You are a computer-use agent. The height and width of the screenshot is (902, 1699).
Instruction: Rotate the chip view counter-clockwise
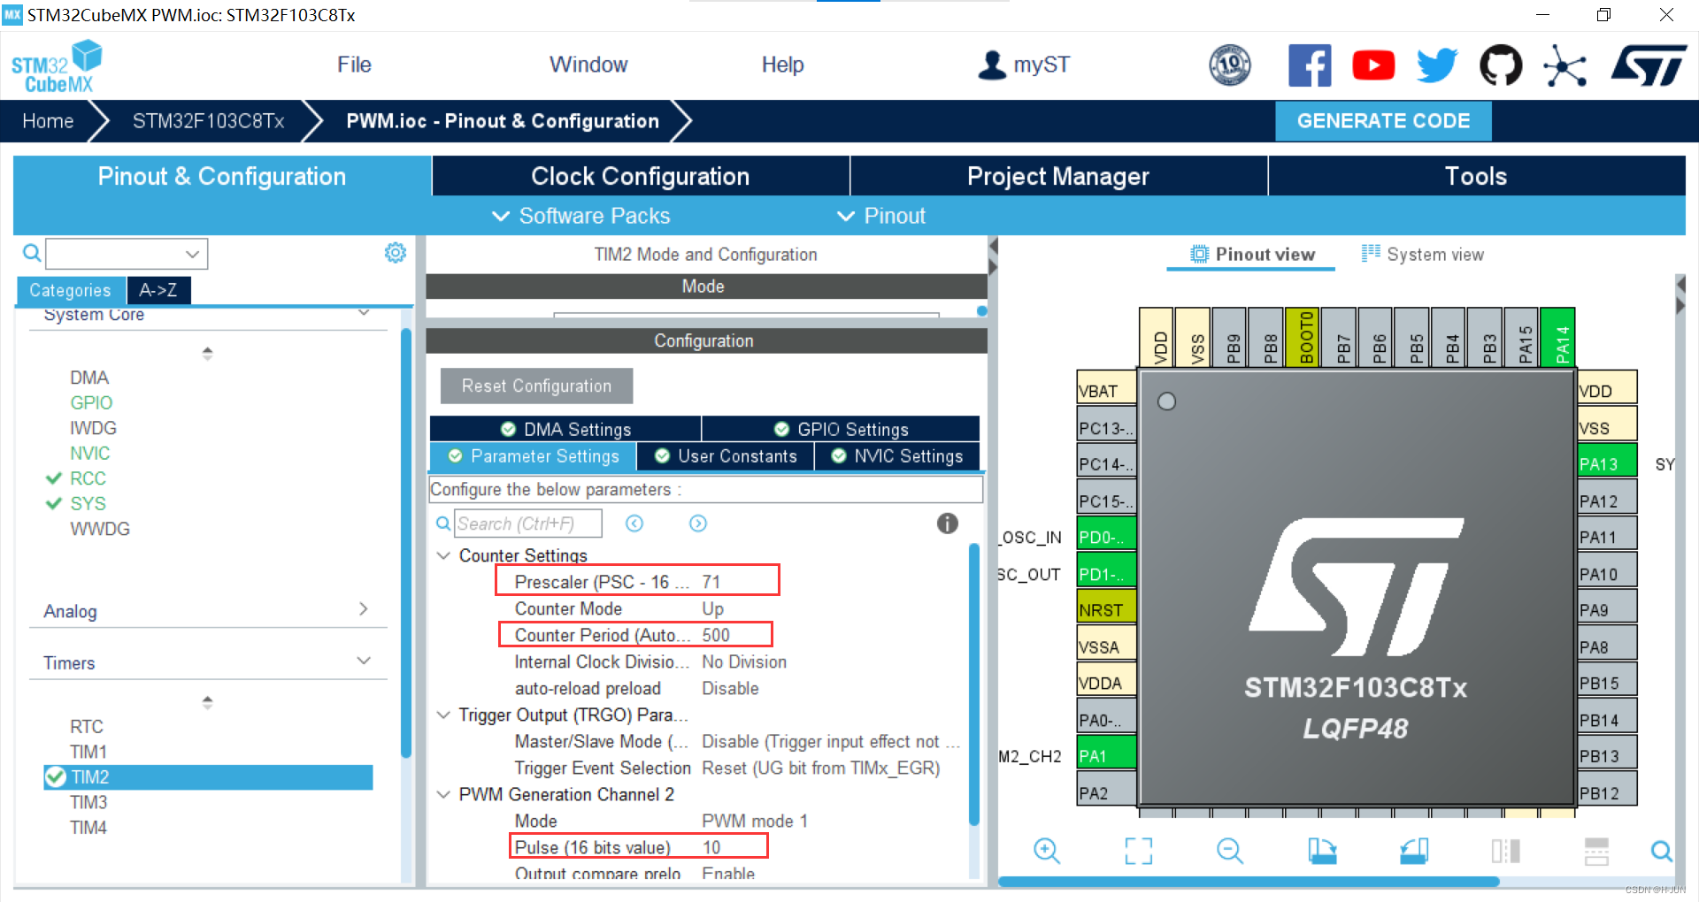[x=1414, y=851]
